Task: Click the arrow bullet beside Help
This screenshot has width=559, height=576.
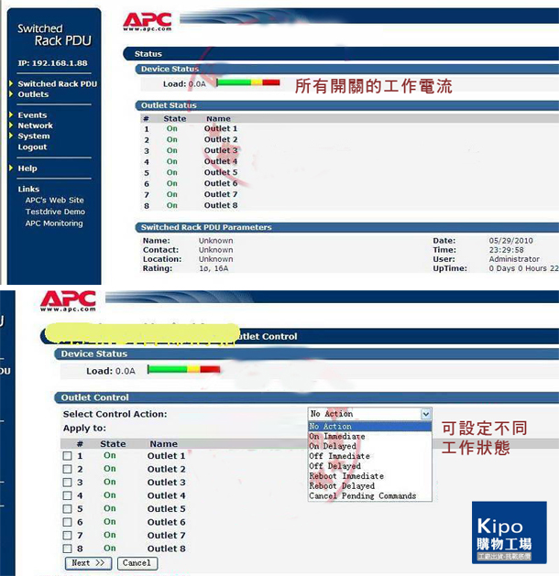Action: pos(9,168)
